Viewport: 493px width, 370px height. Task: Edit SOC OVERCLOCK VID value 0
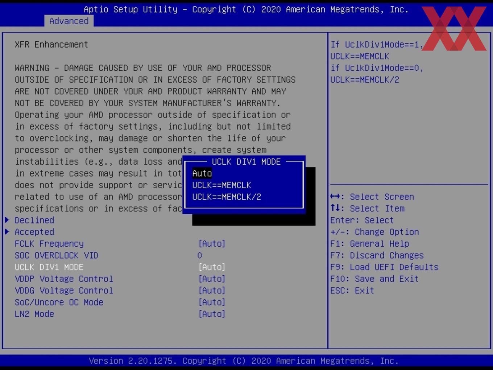(200, 255)
